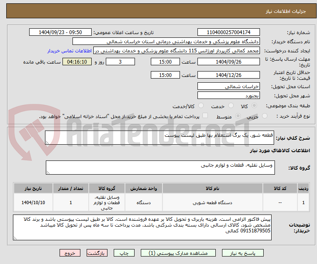Click the خروج exit button
317x264 pixels.
pos(70,253)
